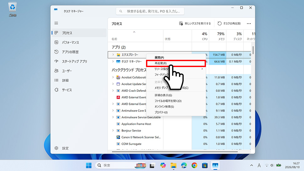Open File Explorer from taskbar
Image resolution: width=304 pixels, height=171 pixels.
point(173,165)
